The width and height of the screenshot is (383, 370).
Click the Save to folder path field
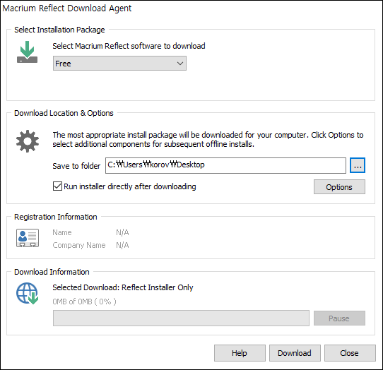[x=225, y=165]
